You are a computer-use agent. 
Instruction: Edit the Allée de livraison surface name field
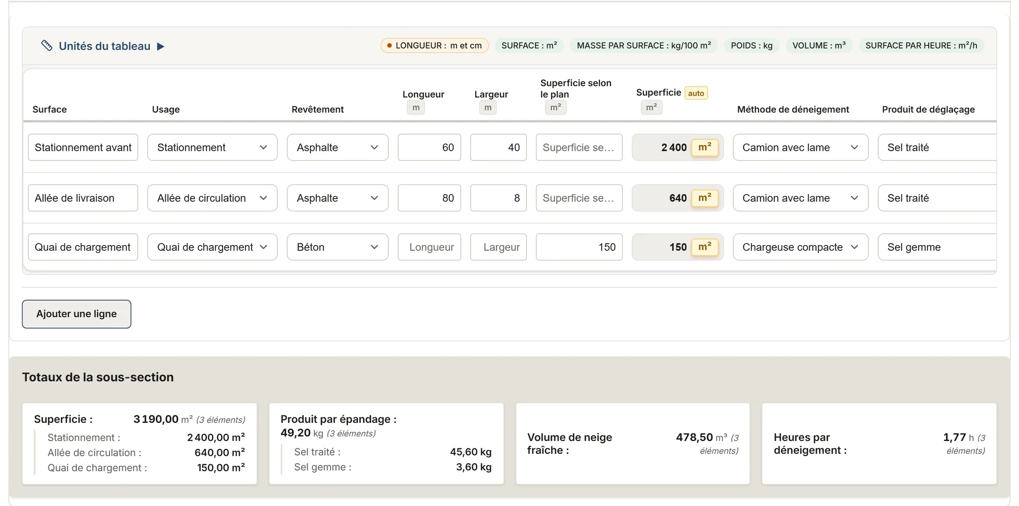(x=83, y=198)
